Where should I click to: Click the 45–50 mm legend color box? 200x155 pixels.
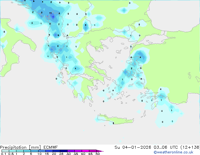tap(93, 151)
